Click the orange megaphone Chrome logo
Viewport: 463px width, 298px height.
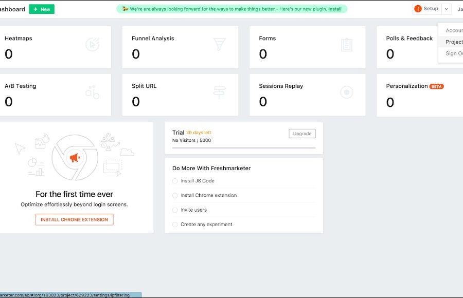[75, 158]
